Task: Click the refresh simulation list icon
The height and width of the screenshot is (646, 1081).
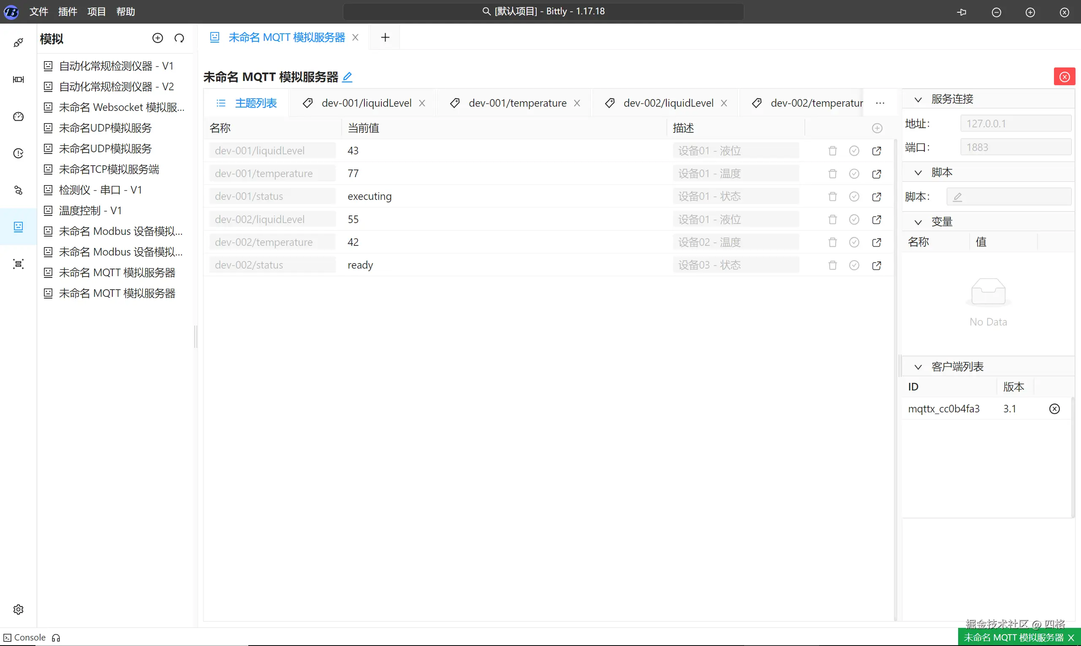Action: (x=179, y=38)
